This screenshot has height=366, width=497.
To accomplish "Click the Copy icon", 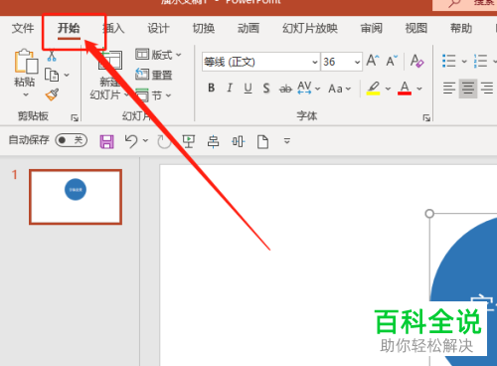I will (52, 75).
